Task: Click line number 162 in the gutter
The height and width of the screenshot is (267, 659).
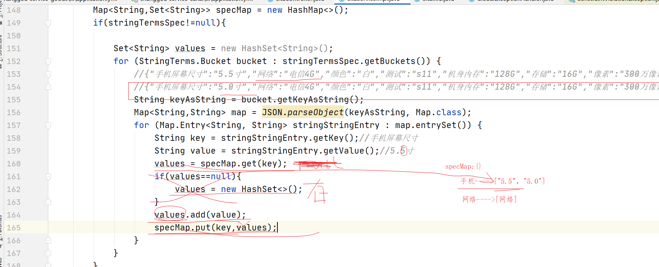Action: [x=14, y=189]
